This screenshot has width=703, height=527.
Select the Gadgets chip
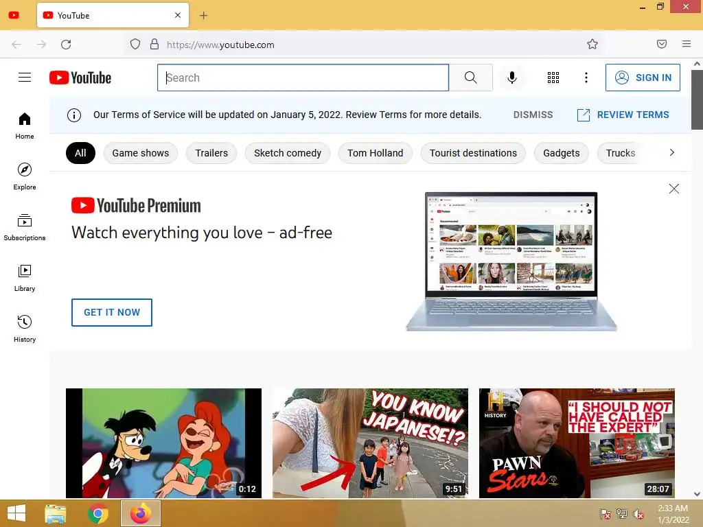click(562, 153)
